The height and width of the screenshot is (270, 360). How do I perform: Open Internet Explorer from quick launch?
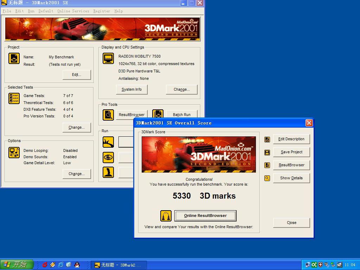60,265
